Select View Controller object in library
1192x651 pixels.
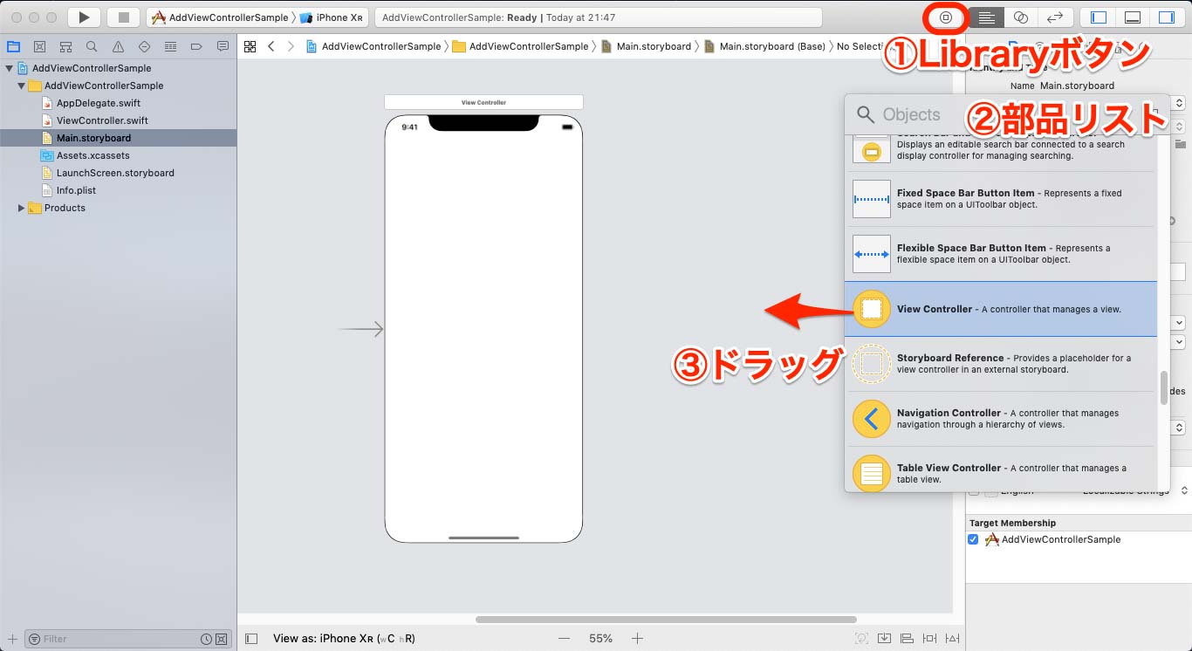[1001, 309]
